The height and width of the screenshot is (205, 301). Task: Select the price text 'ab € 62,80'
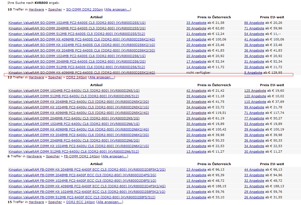tap(216, 28)
